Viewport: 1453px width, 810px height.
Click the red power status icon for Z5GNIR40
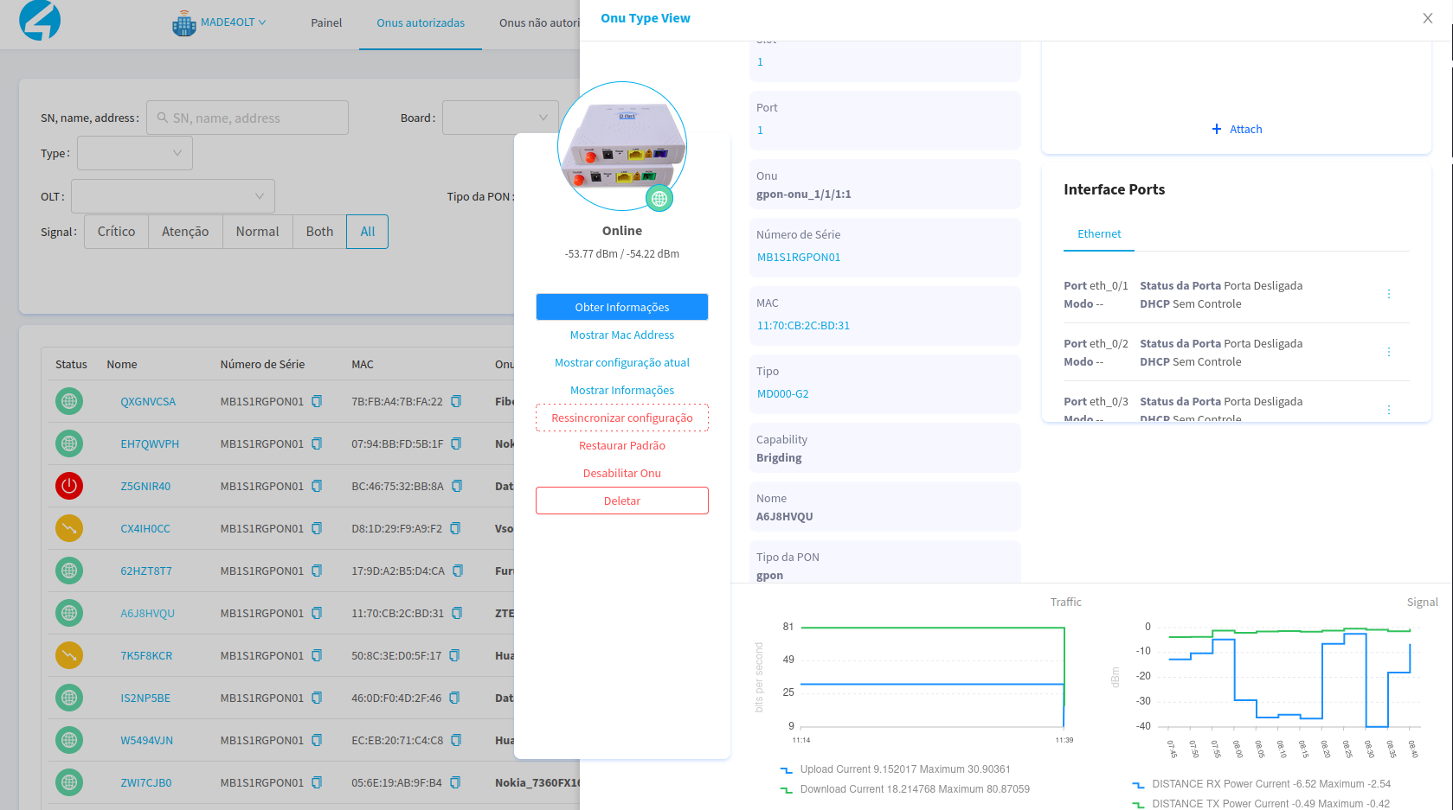(x=69, y=486)
